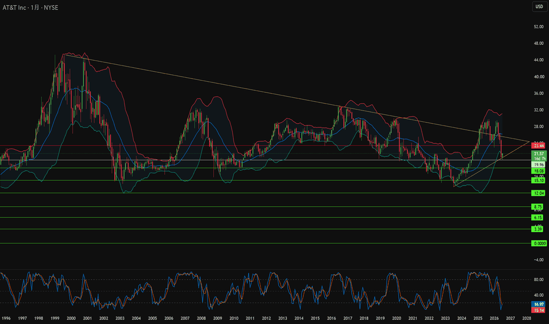This screenshot has height=324, width=549.
Task: Click the 1996 time axis label
Action: point(6,318)
